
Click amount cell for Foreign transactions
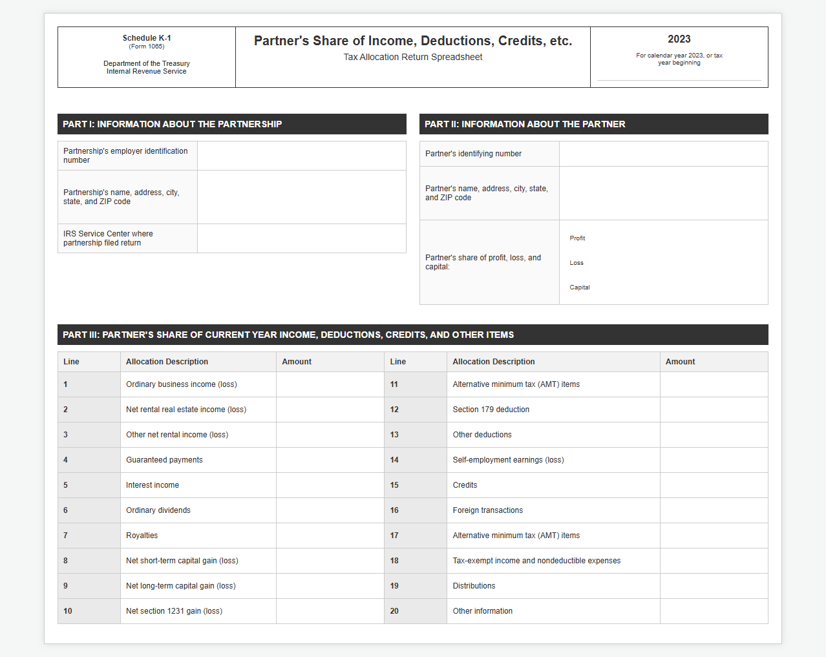(x=714, y=510)
